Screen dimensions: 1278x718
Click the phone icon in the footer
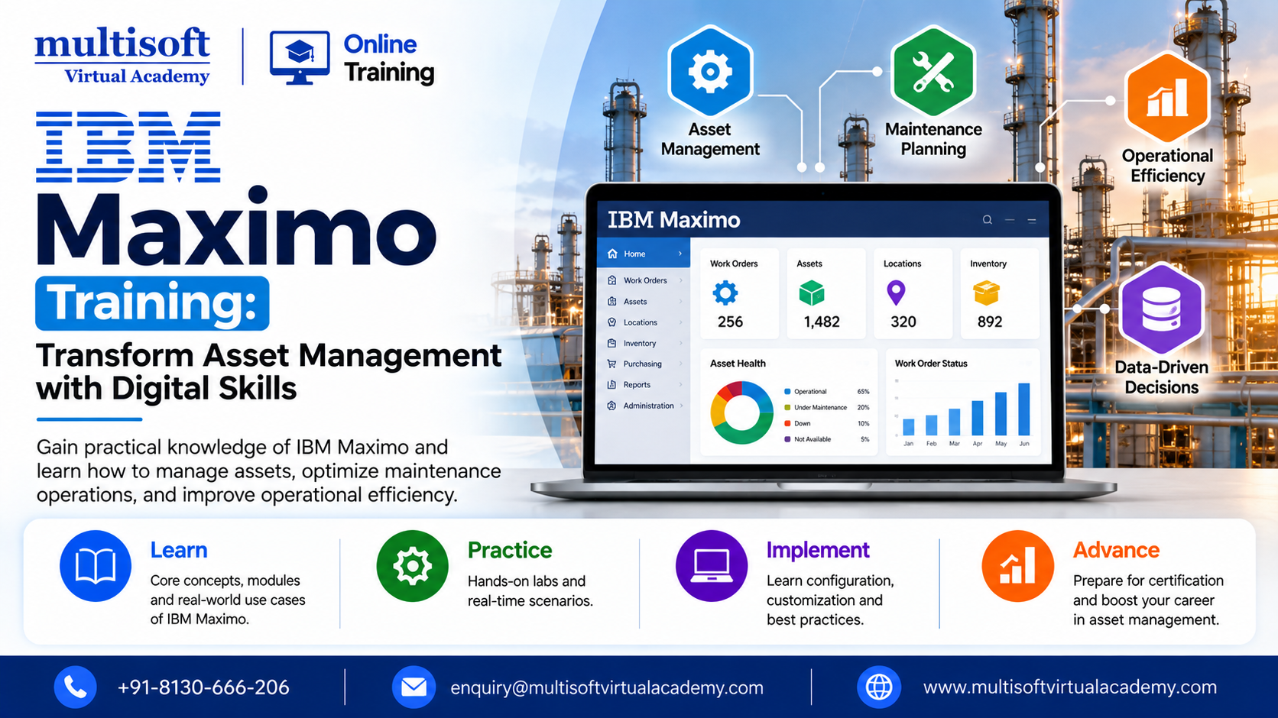(x=75, y=687)
